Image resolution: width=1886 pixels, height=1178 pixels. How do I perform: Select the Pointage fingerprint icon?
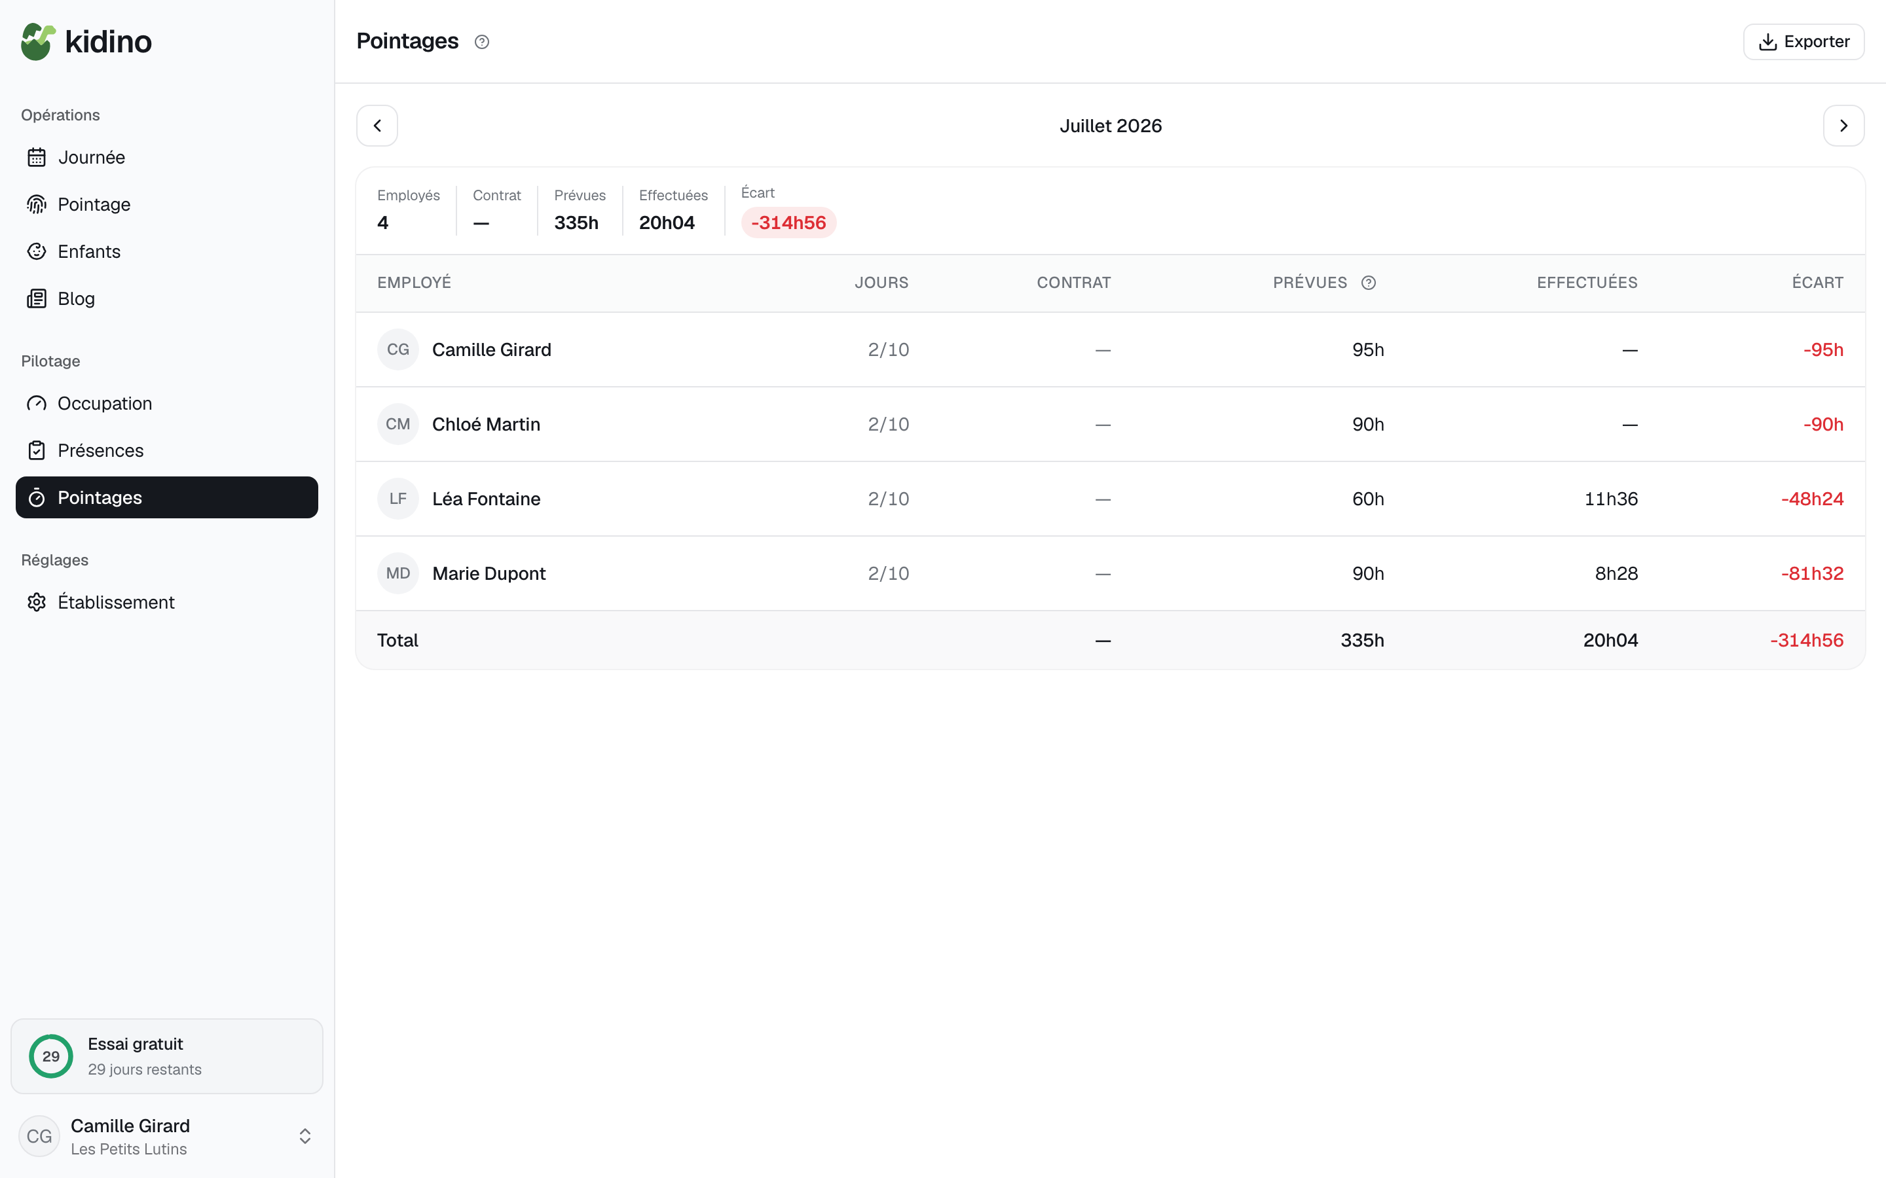click(37, 204)
